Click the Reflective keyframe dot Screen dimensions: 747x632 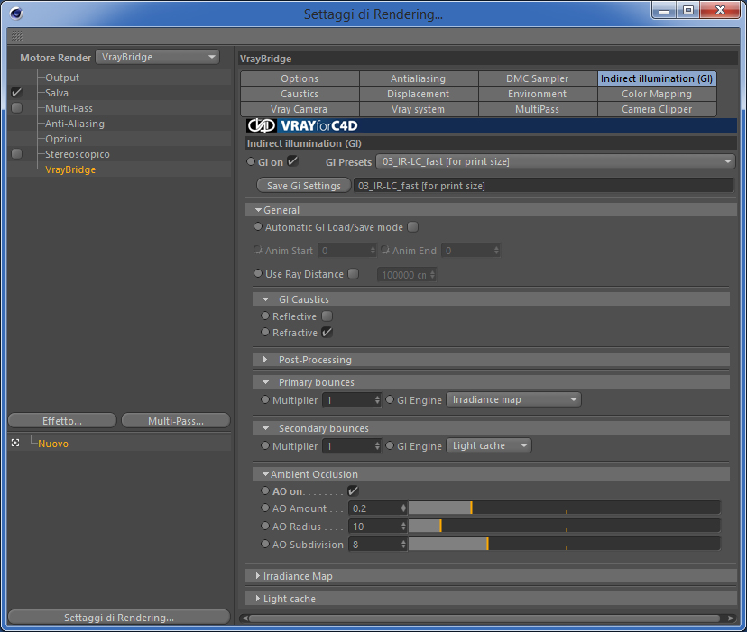coord(265,316)
